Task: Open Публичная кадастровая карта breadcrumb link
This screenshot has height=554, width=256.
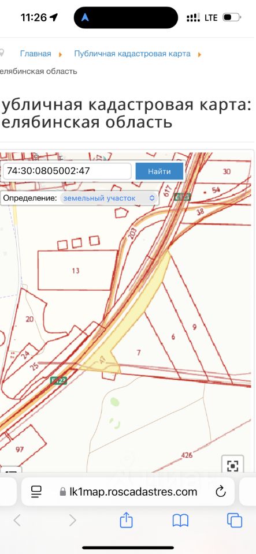Action: pyautogui.click(x=132, y=54)
